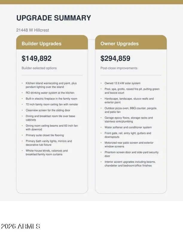
Task: Click the UPGRADE SUMMARY title
Action: pos(54,18)
